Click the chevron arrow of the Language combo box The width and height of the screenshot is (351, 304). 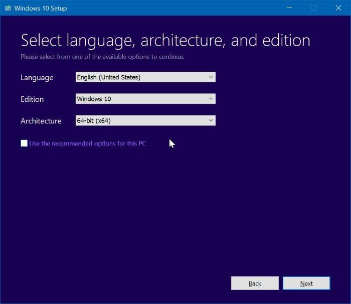point(211,77)
